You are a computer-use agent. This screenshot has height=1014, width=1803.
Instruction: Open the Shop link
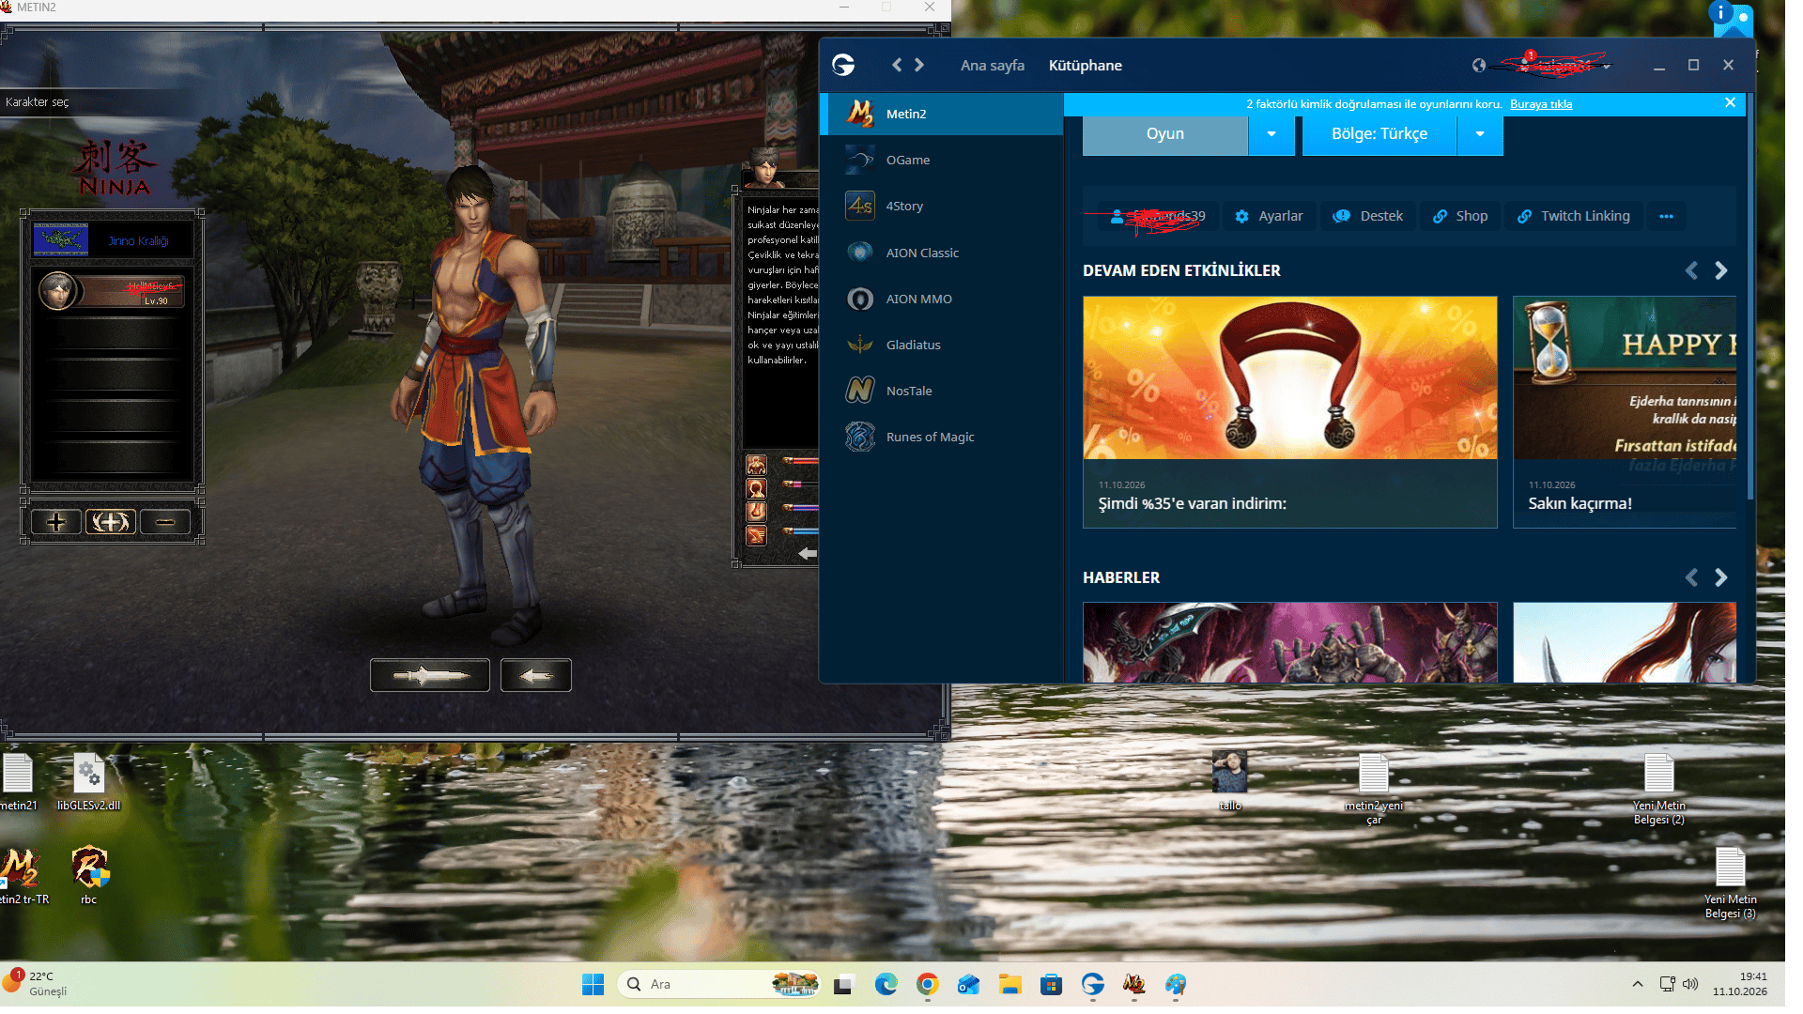pos(1460,216)
